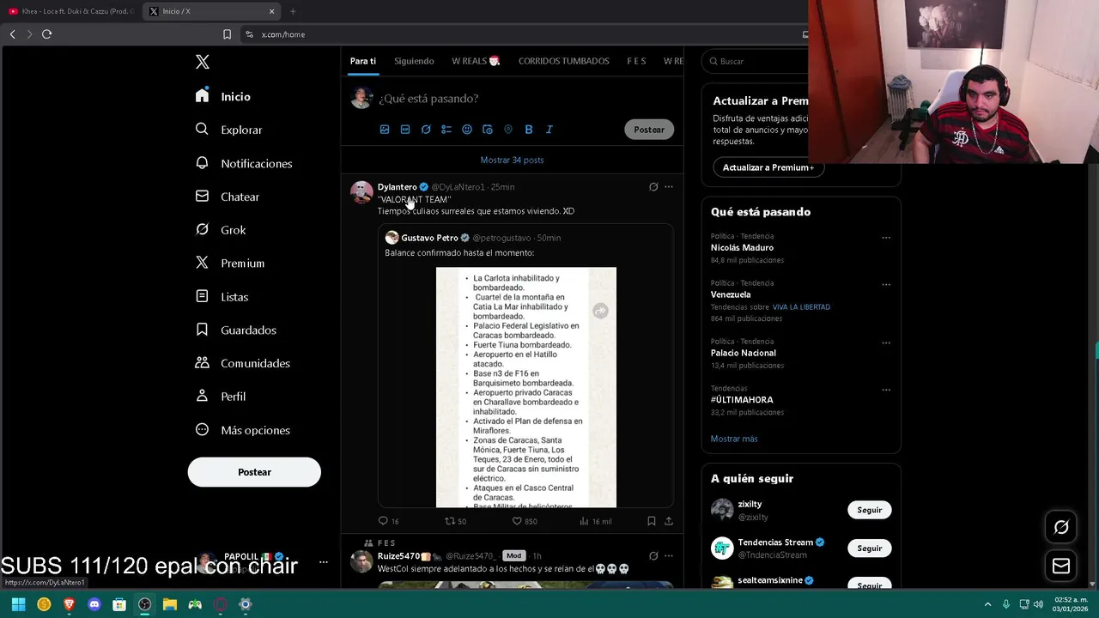Ask Grok about Dylantero's post
The width and height of the screenshot is (1099, 618).
(653, 187)
